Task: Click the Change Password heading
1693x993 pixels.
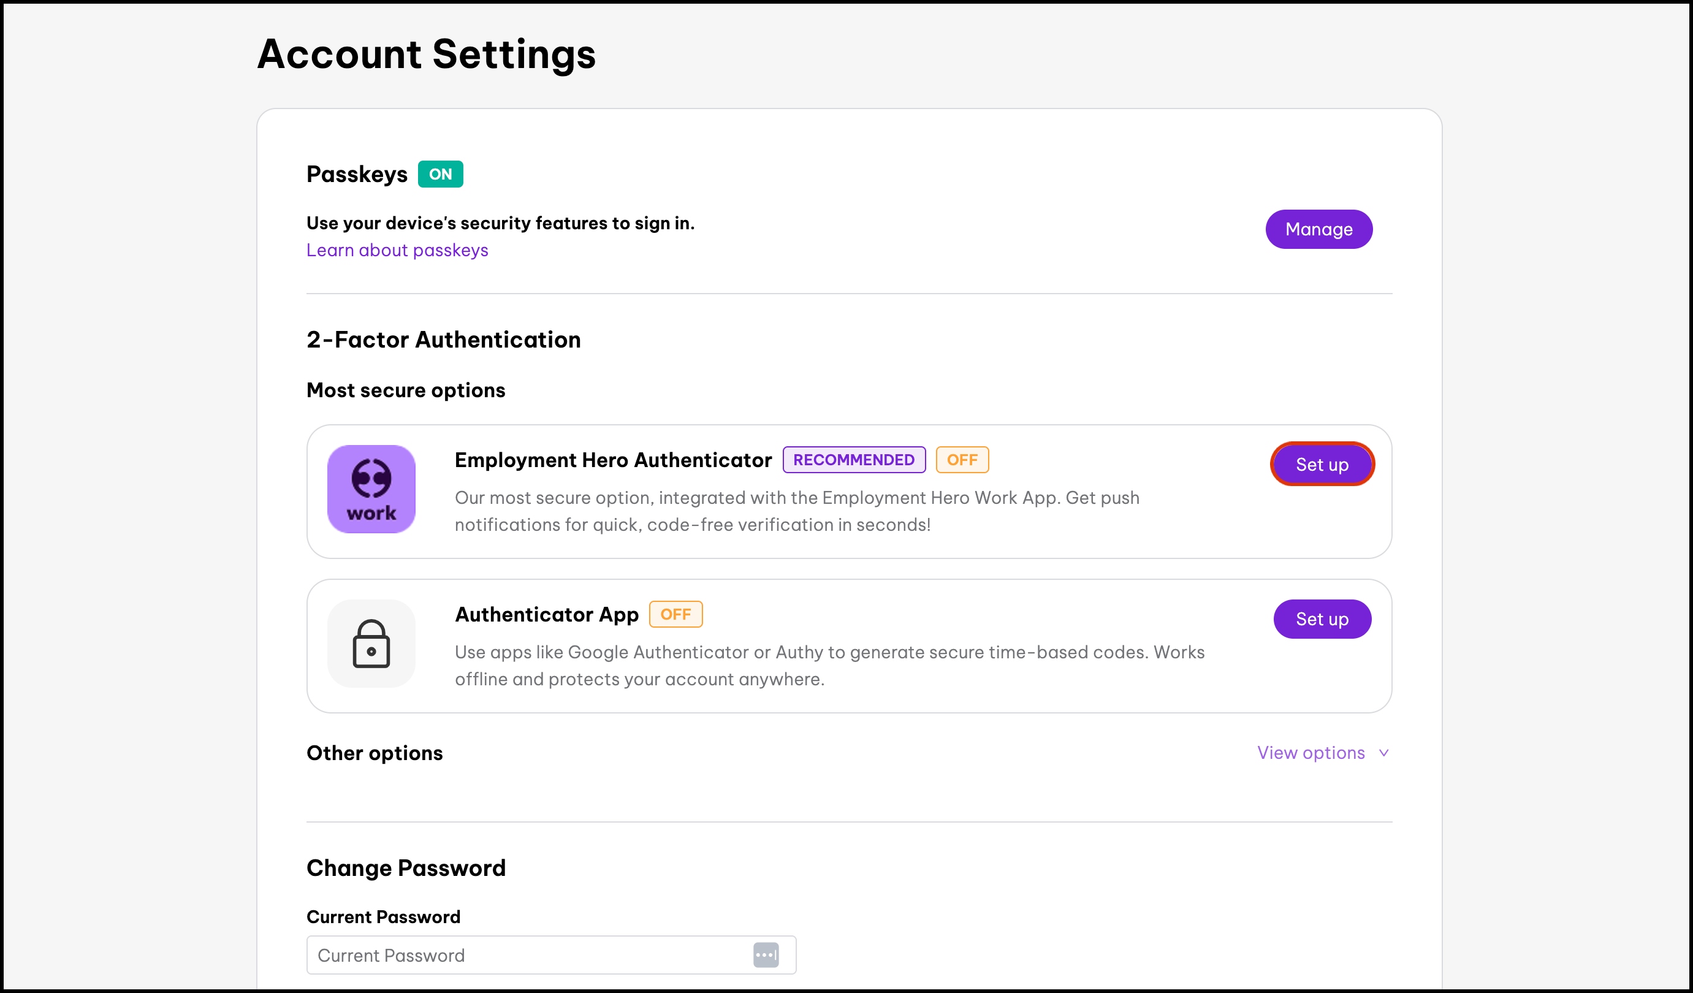Action: pyautogui.click(x=406, y=867)
